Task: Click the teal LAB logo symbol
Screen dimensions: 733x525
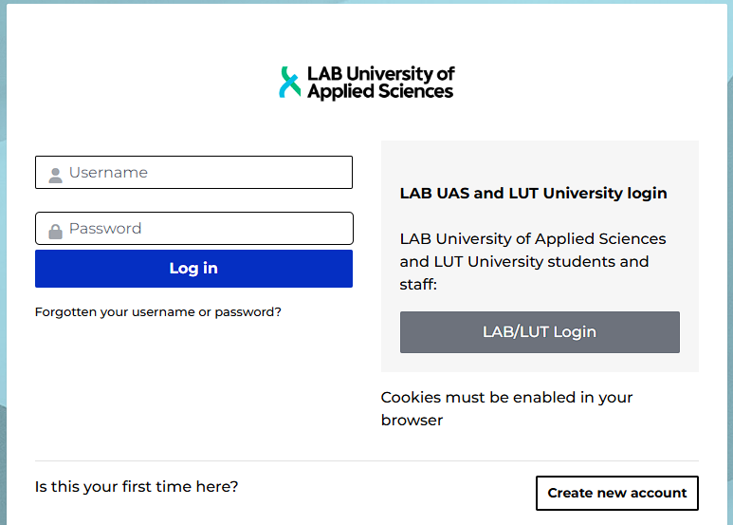Action: [289, 83]
